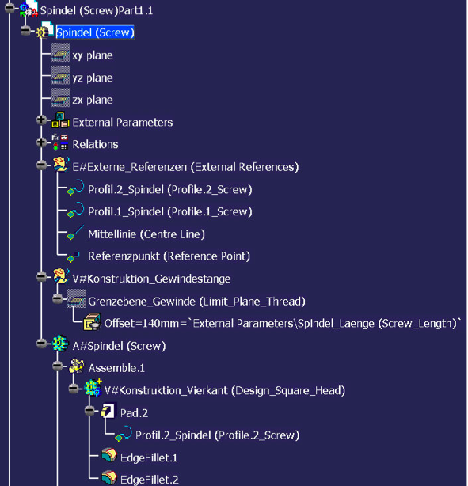Click the External Parameters blocks icon
The image size is (468, 486).
[60, 120]
